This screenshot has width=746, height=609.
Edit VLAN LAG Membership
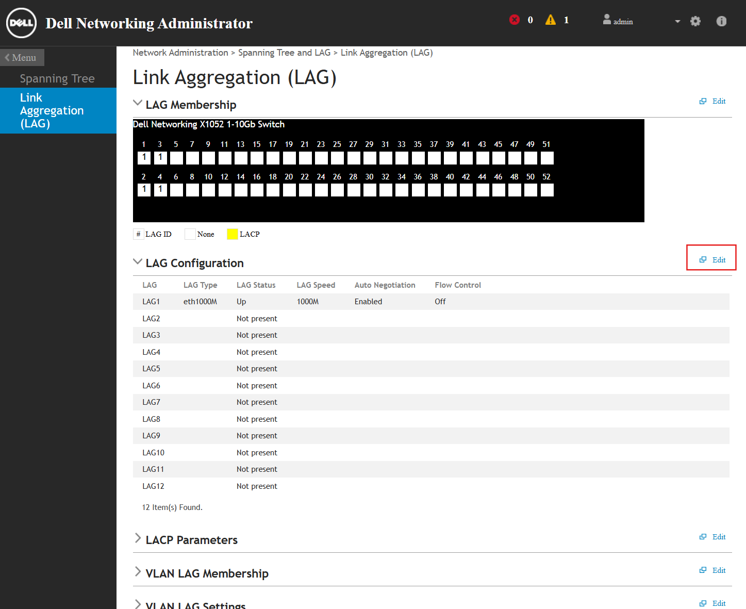(x=719, y=570)
